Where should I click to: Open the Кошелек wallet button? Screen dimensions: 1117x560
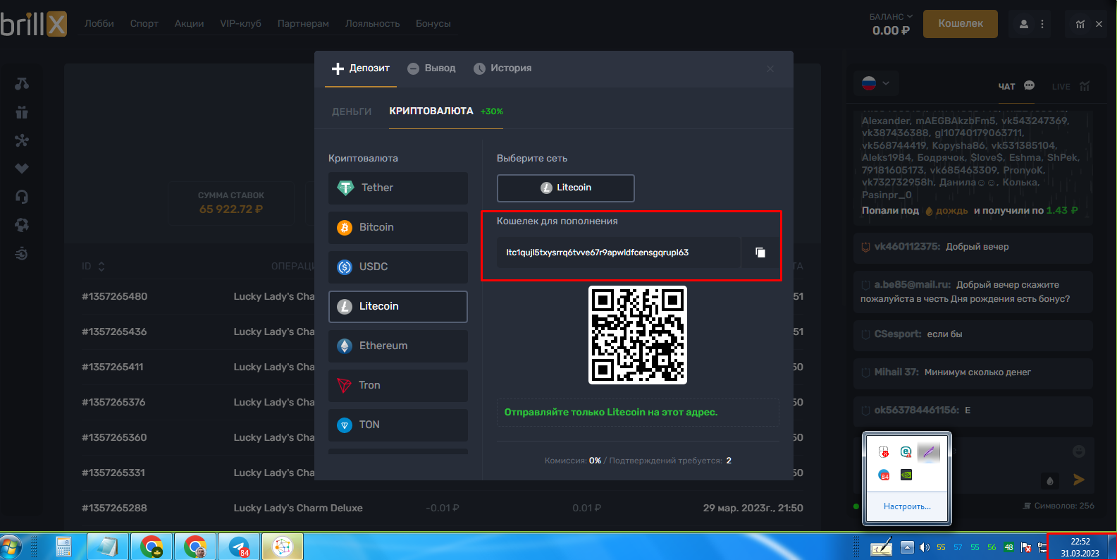coord(961,23)
